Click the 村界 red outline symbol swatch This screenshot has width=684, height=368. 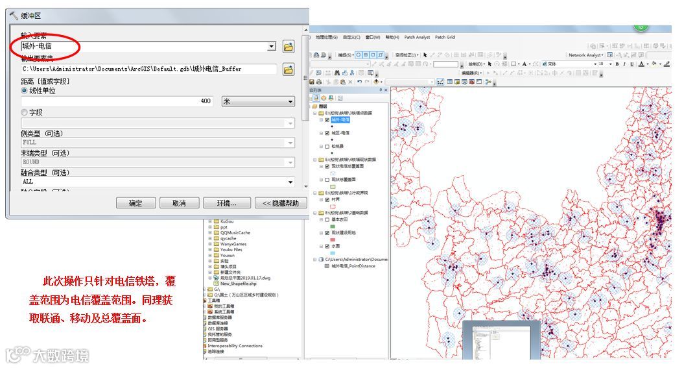click(x=333, y=206)
